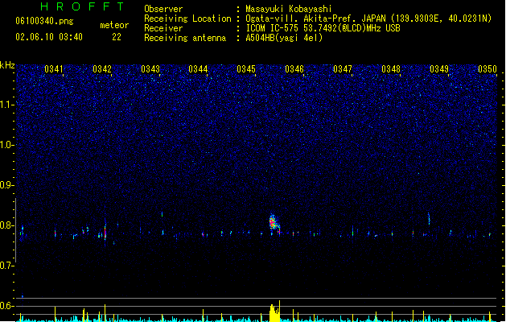Click the 'Receiving antenna' label
This screenshot has width=506, height=322.
185,38
